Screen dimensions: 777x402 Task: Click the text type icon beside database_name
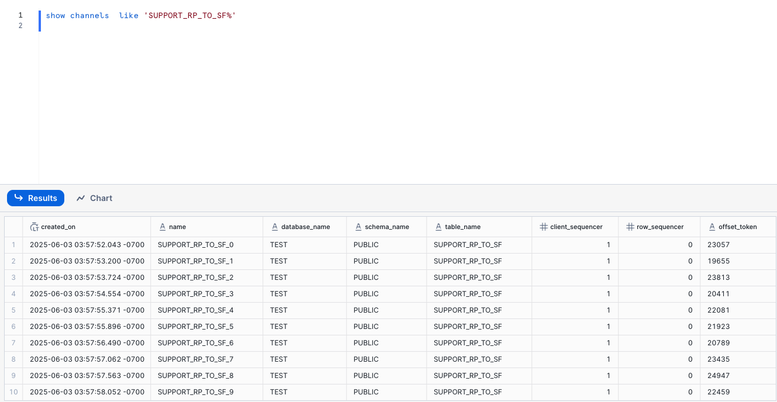coord(274,227)
